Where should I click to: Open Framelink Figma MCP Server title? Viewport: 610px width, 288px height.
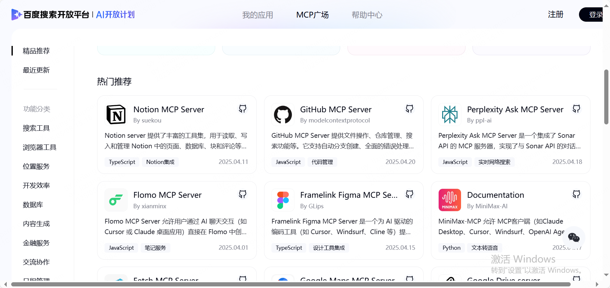click(349, 195)
